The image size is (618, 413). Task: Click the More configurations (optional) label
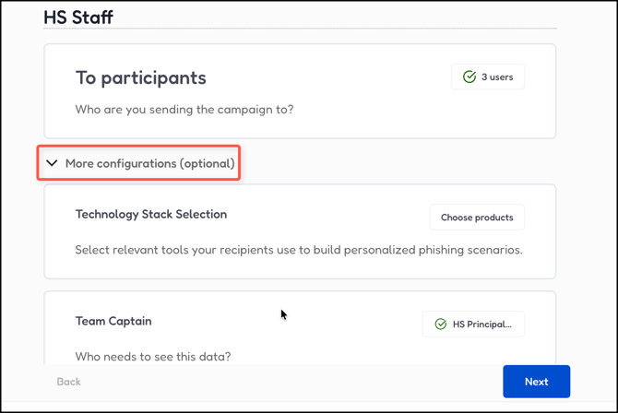[149, 163]
